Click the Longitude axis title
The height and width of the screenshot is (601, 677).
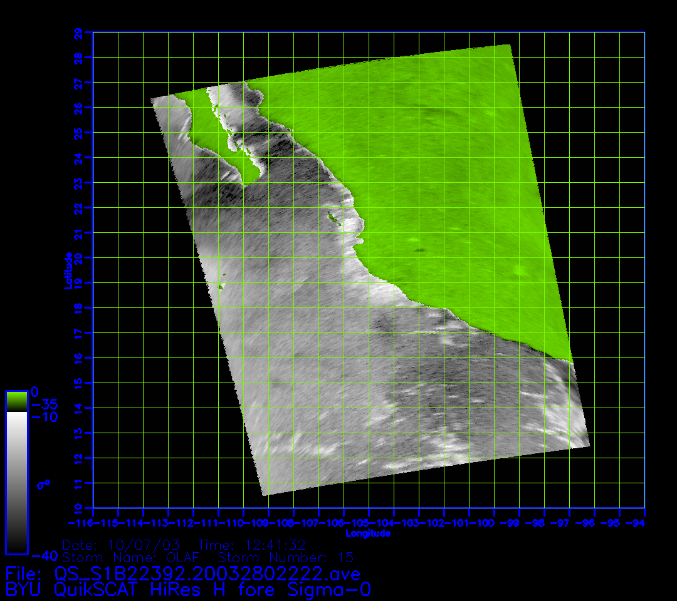368,533
